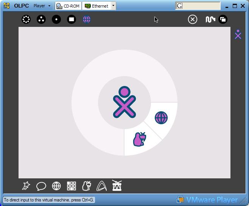Close the OLPC VMware Player window
The image size is (249, 206).
(243, 6)
